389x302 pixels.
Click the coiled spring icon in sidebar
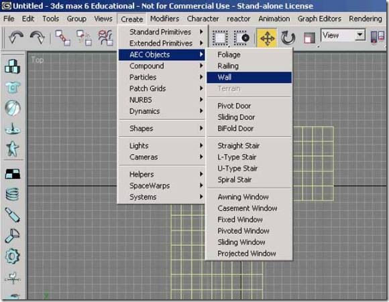coord(12,194)
